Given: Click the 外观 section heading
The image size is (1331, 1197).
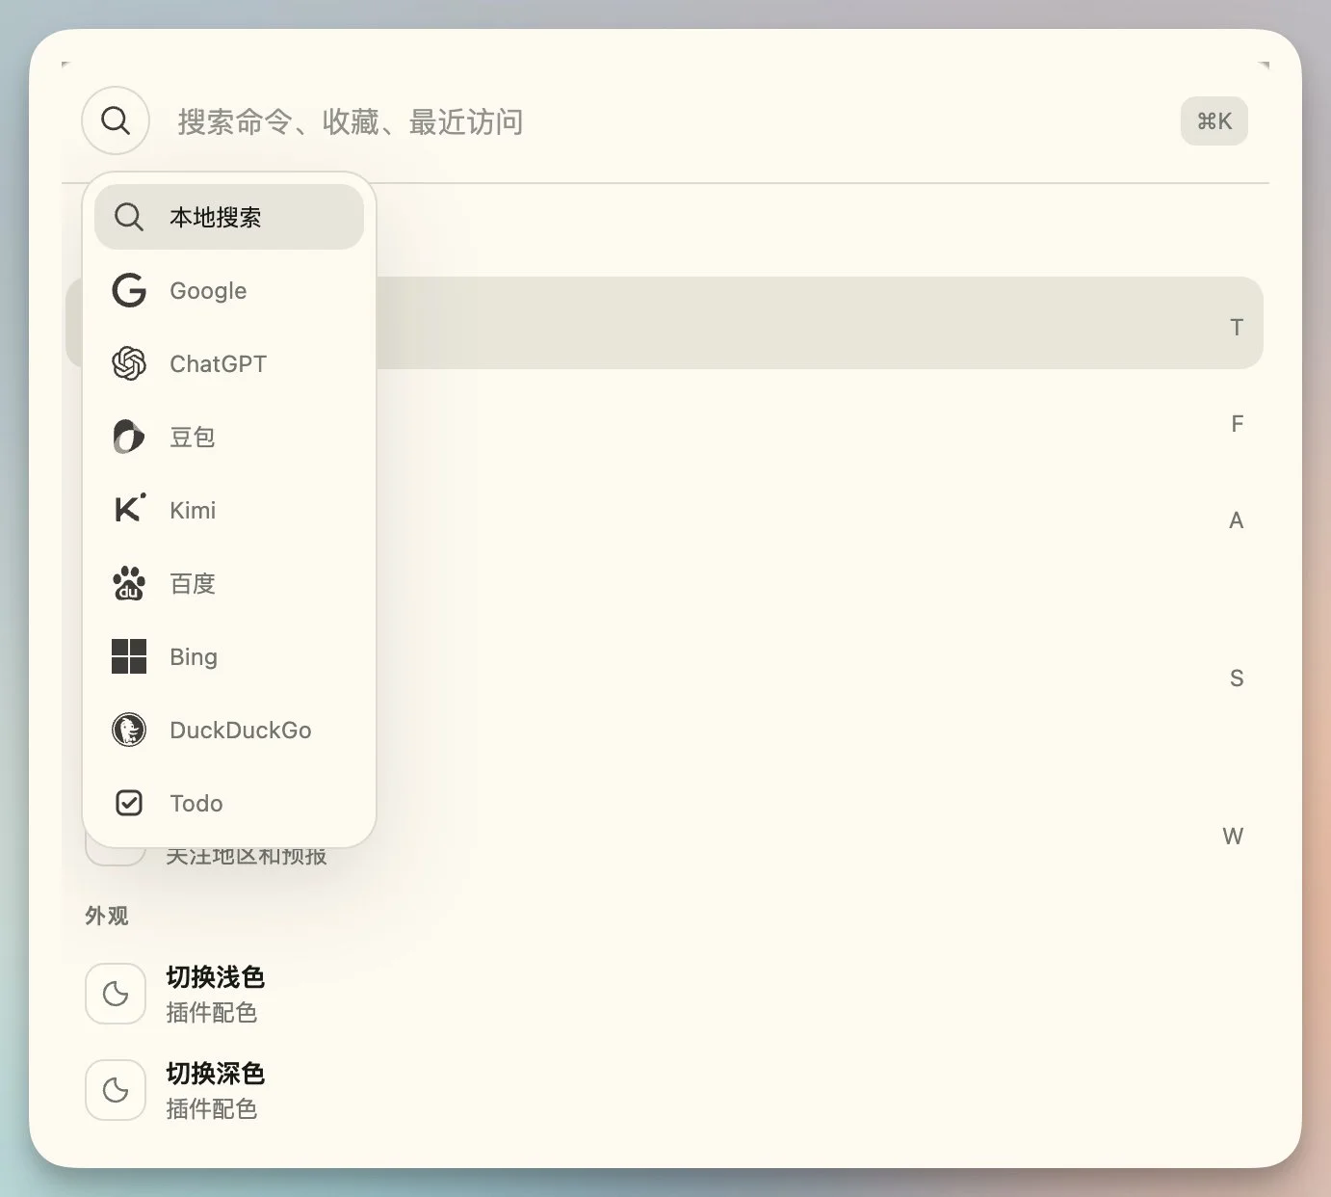Looking at the screenshot, I should point(106,916).
